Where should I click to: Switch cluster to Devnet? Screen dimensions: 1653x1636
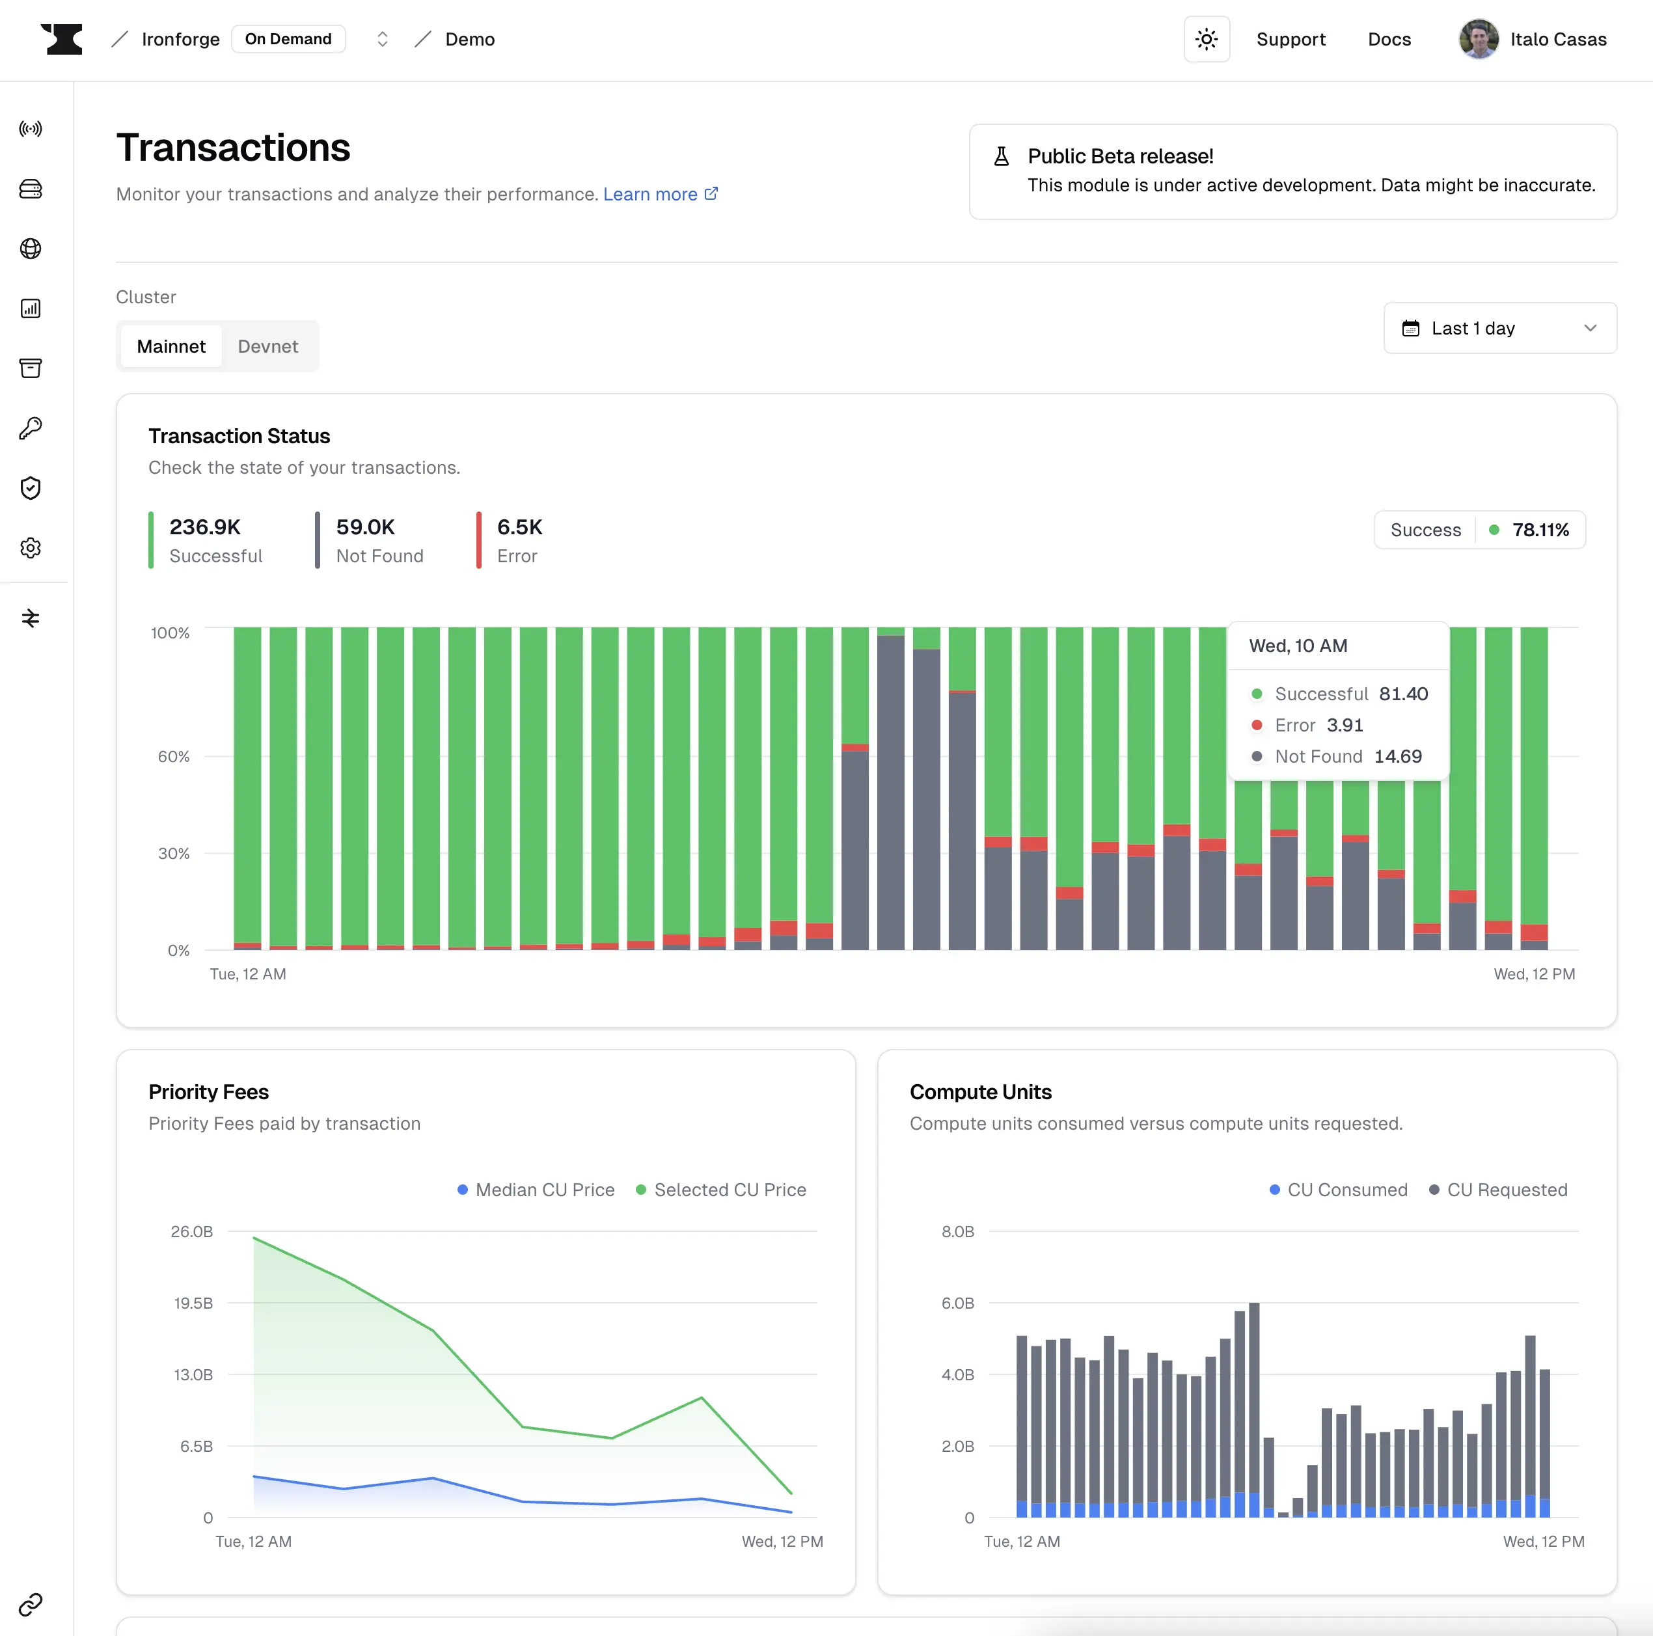click(268, 347)
